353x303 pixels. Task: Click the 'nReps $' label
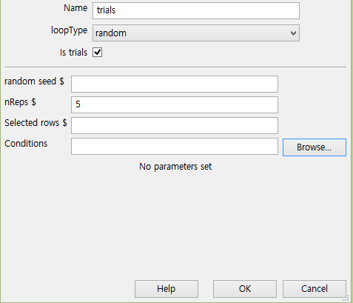[20, 102]
